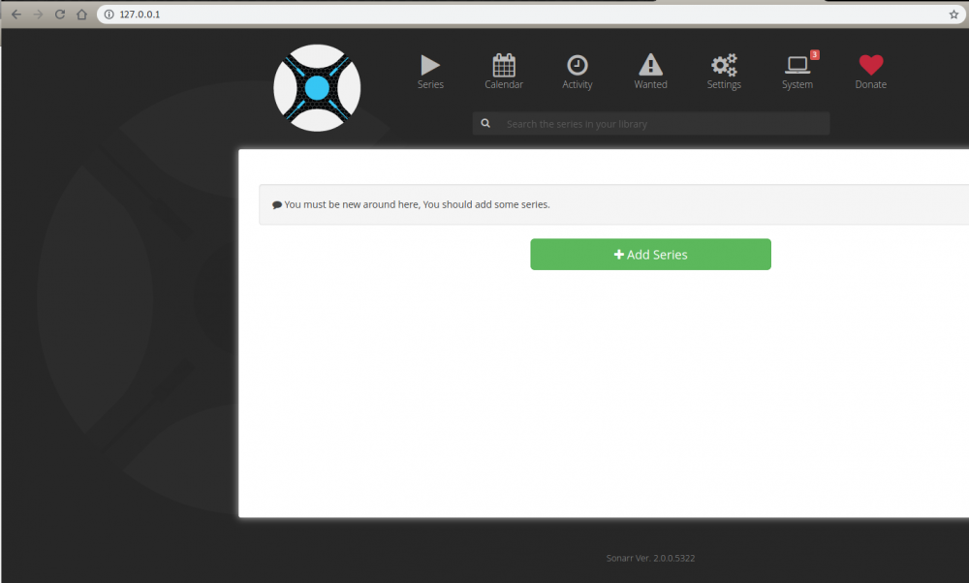969x583 pixels.
Task: Open the Series page icon
Action: tap(430, 65)
